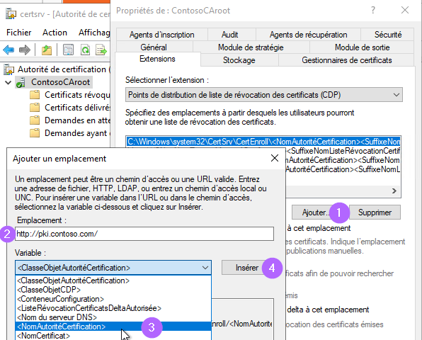This screenshot has width=422, height=340.
Task: Click the folder icon of Certificats délivrés
Action: 35,108
